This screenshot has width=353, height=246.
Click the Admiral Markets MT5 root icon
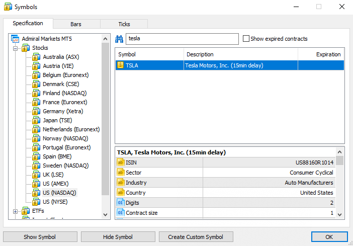point(16,39)
